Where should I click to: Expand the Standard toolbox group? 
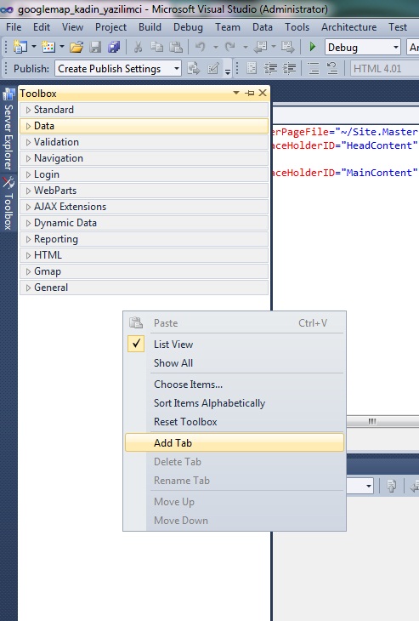click(28, 110)
